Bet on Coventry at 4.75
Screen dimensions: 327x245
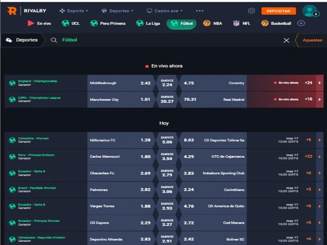pos(213,83)
